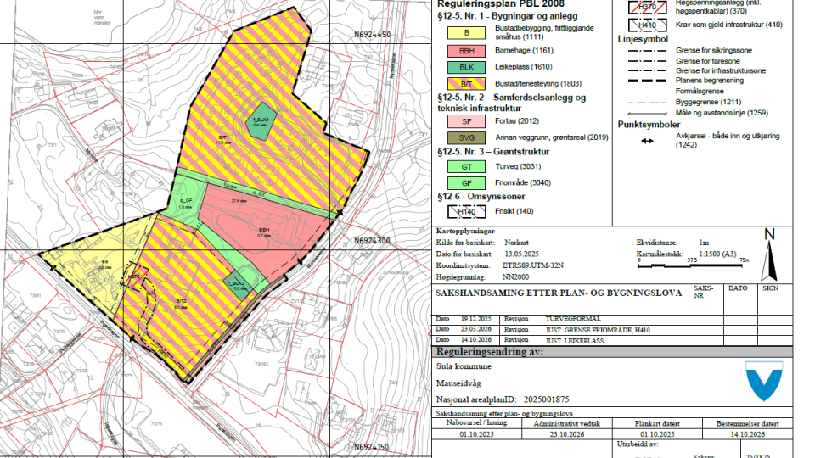Viewport: 815px width, 458px height.
Task: Click the Grense for infrastruktursone line sample
Action: point(647,71)
